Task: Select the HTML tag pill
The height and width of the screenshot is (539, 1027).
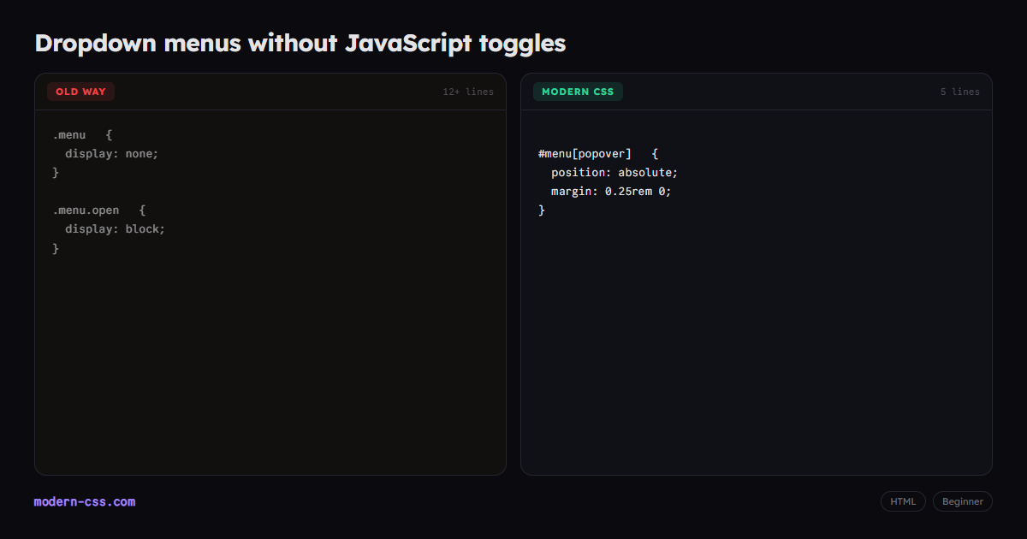Action: [903, 501]
